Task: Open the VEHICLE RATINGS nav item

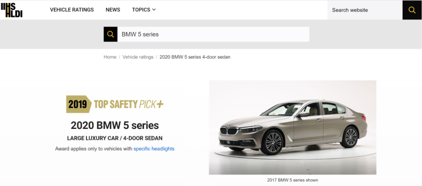Action: (x=72, y=10)
